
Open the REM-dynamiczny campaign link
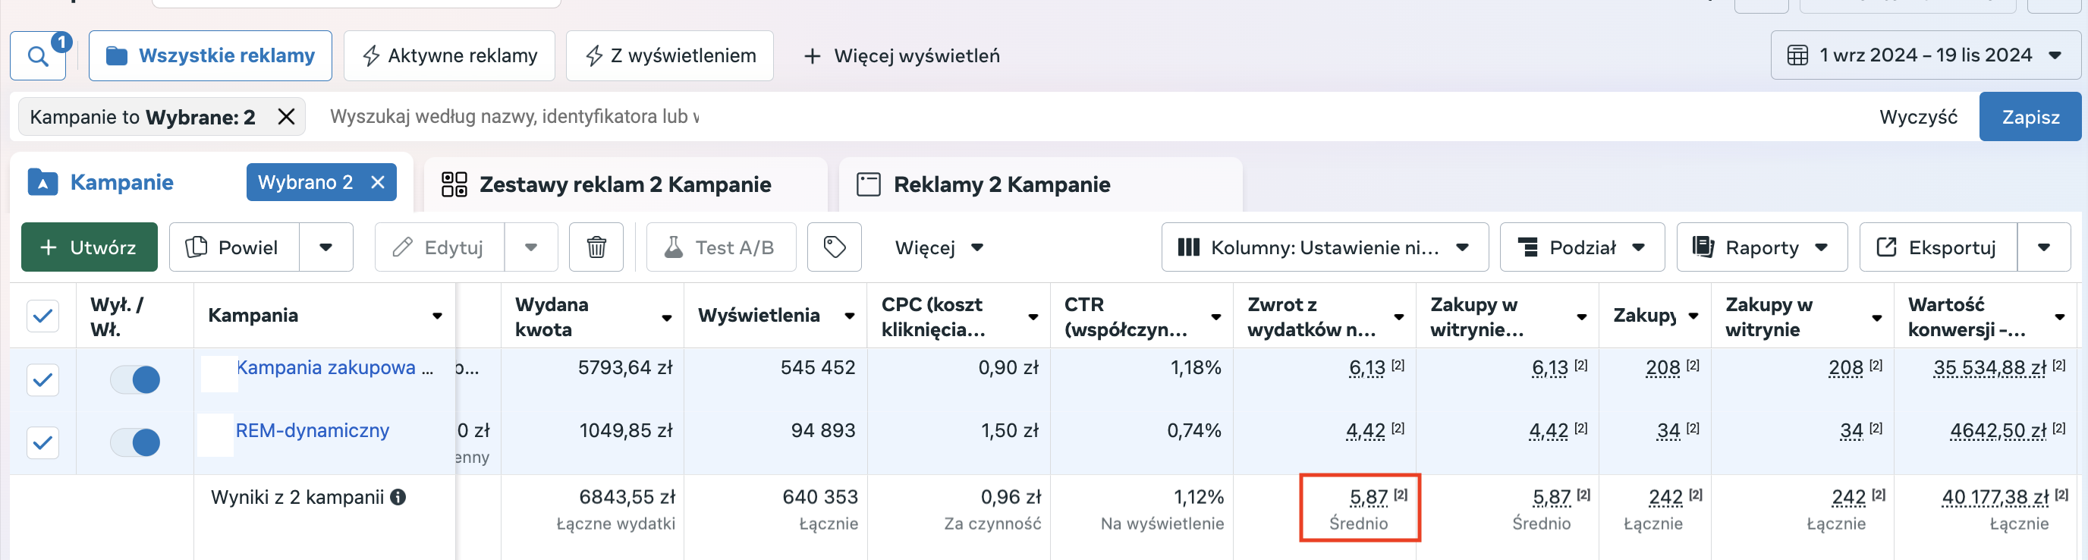312,430
